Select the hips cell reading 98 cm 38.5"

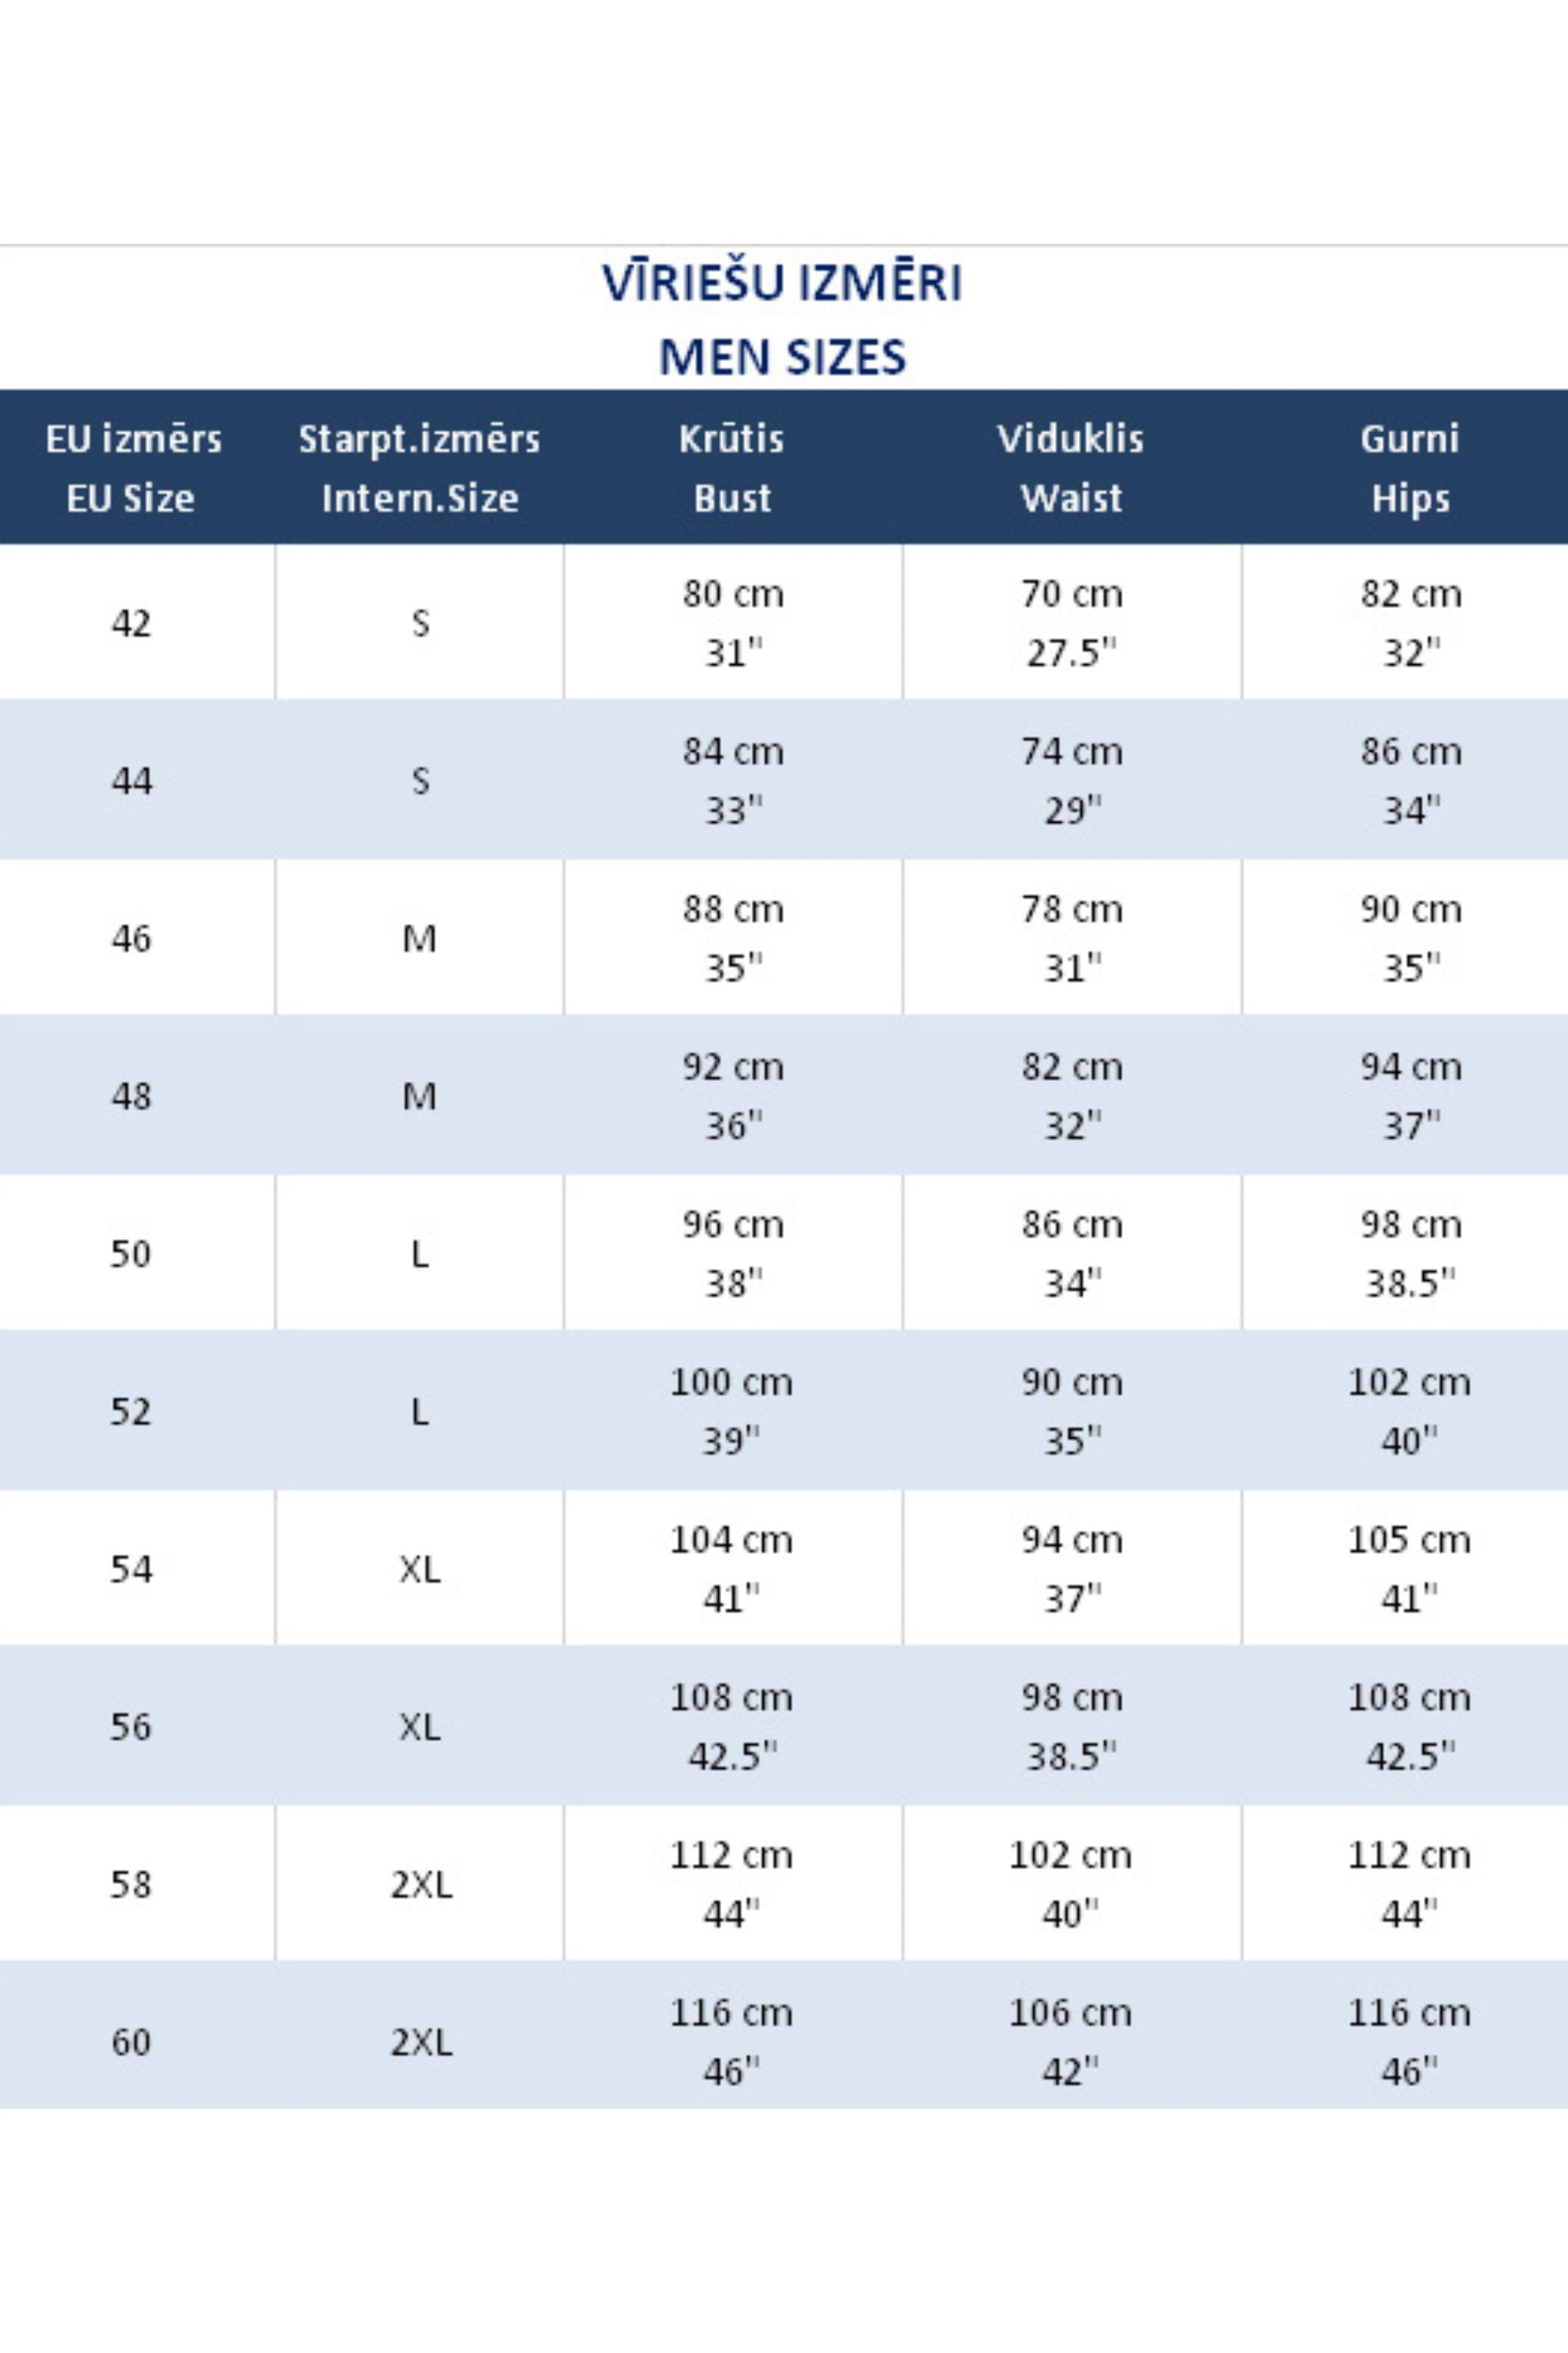1410,1253
